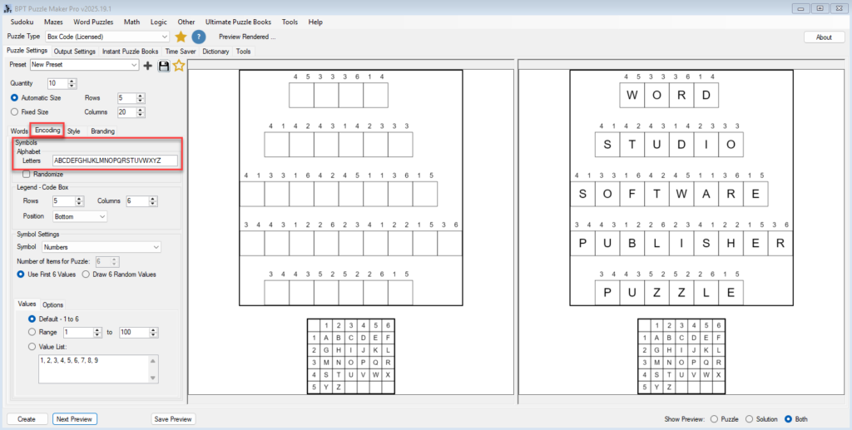This screenshot has height=430, width=852.
Task: Add a new preset with the plus icon
Action: click(x=148, y=66)
